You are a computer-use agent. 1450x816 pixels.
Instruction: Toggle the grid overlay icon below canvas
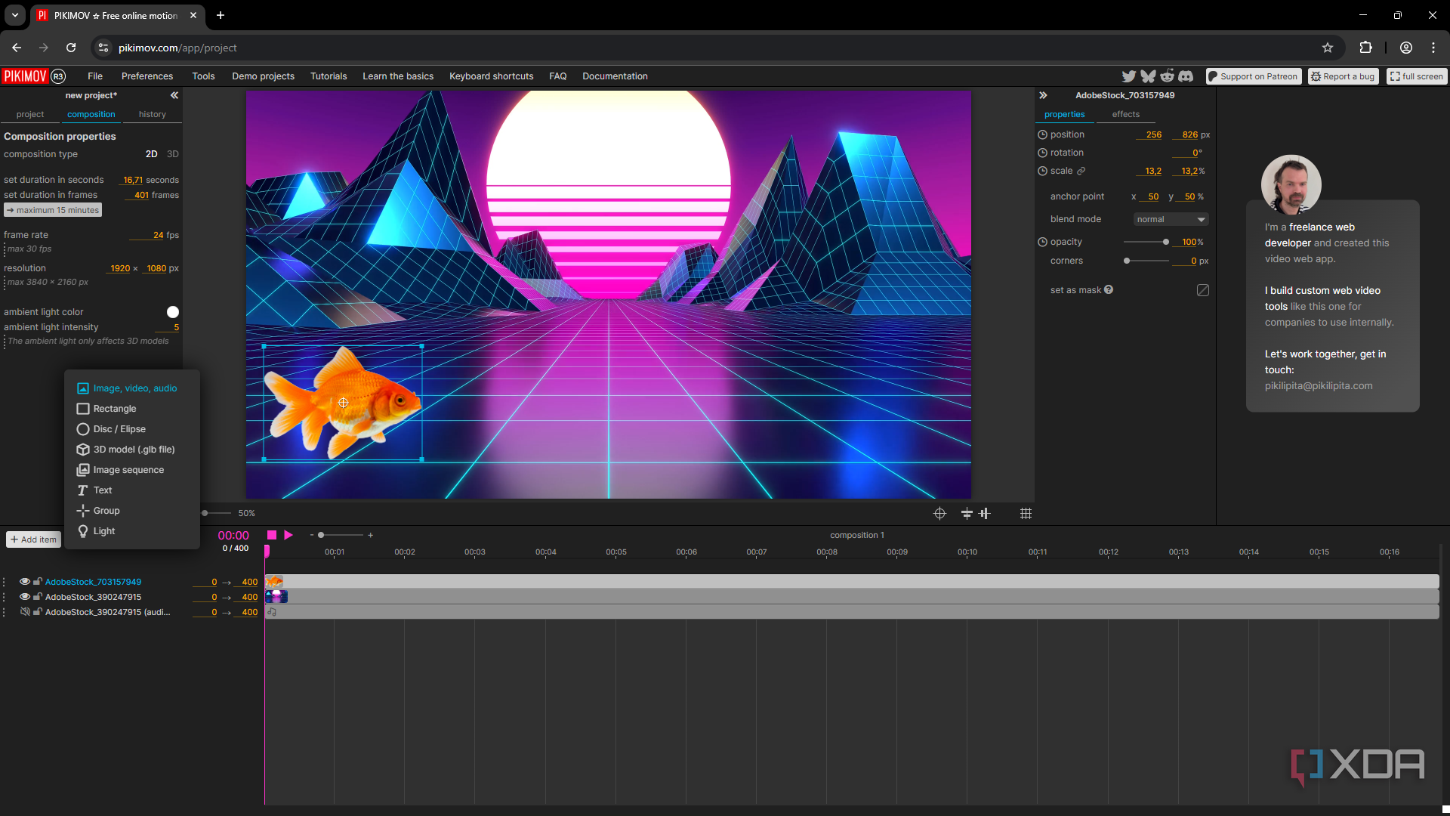coord(1026,514)
